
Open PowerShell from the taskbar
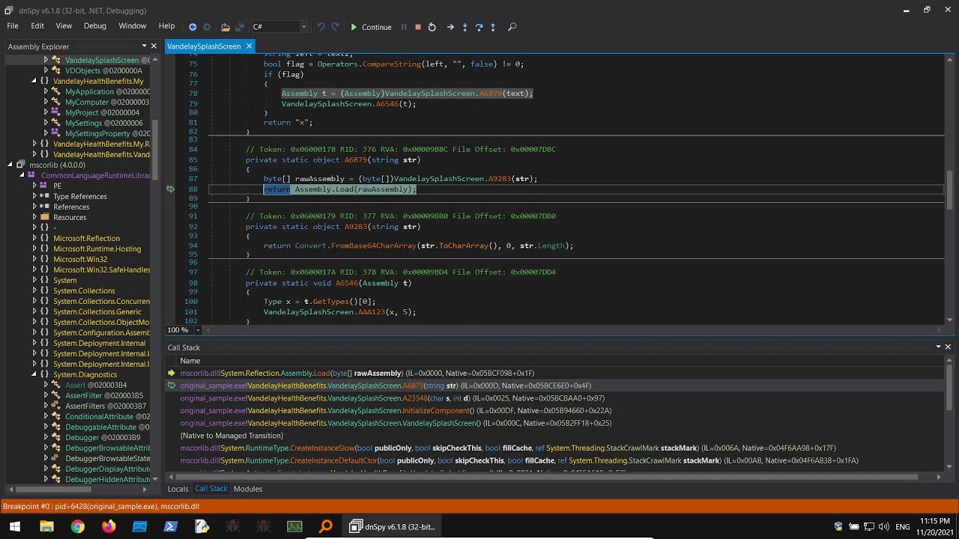click(170, 526)
